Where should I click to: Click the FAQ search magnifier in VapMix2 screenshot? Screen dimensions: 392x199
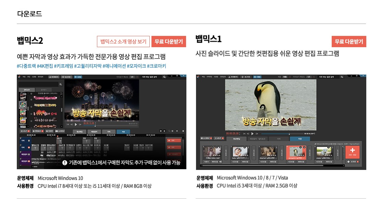point(164,77)
